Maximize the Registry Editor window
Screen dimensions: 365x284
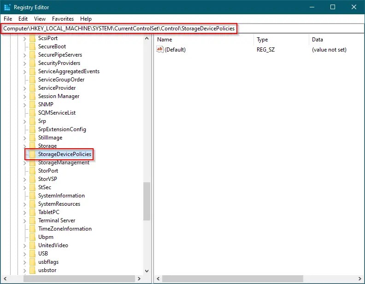click(x=333, y=7)
